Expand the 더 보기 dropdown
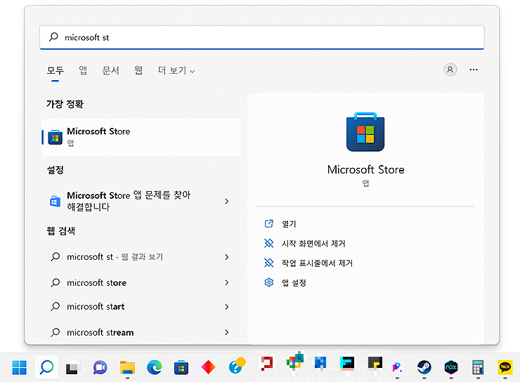The width and height of the screenshot is (520, 382). click(176, 70)
